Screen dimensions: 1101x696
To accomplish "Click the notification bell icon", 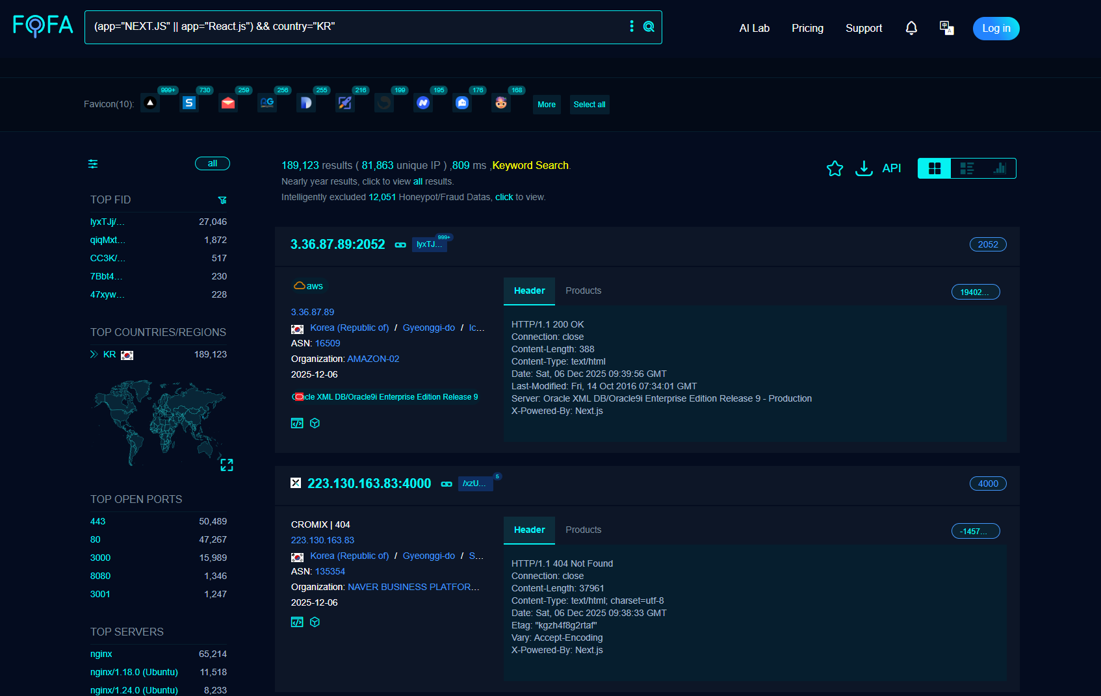I will 911,28.
